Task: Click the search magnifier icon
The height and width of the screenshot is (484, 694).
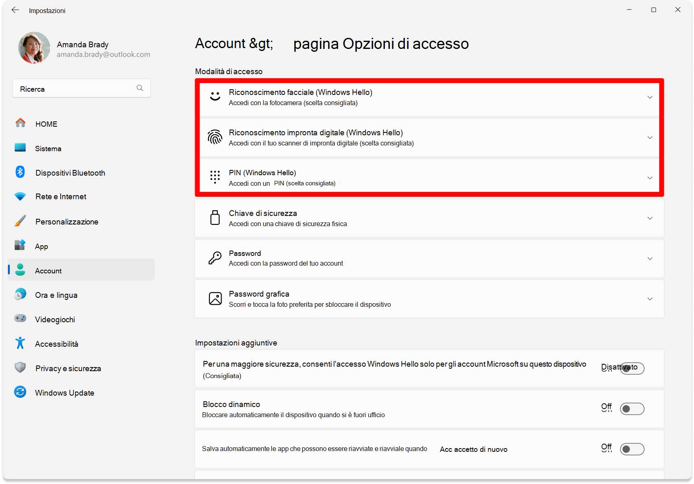Action: coord(140,88)
